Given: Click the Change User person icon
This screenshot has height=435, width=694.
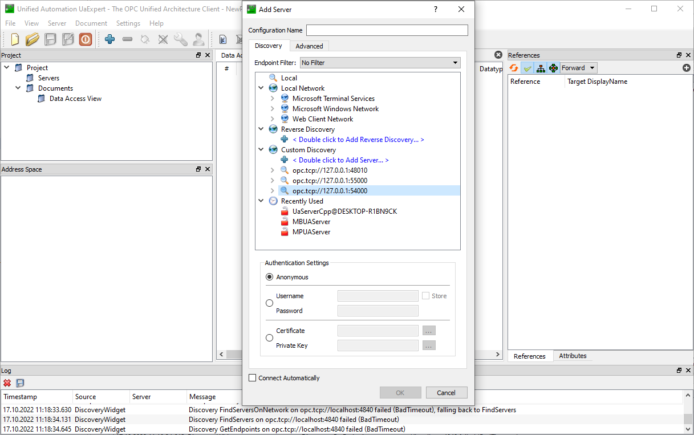Looking at the screenshot, I should (198, 39).
